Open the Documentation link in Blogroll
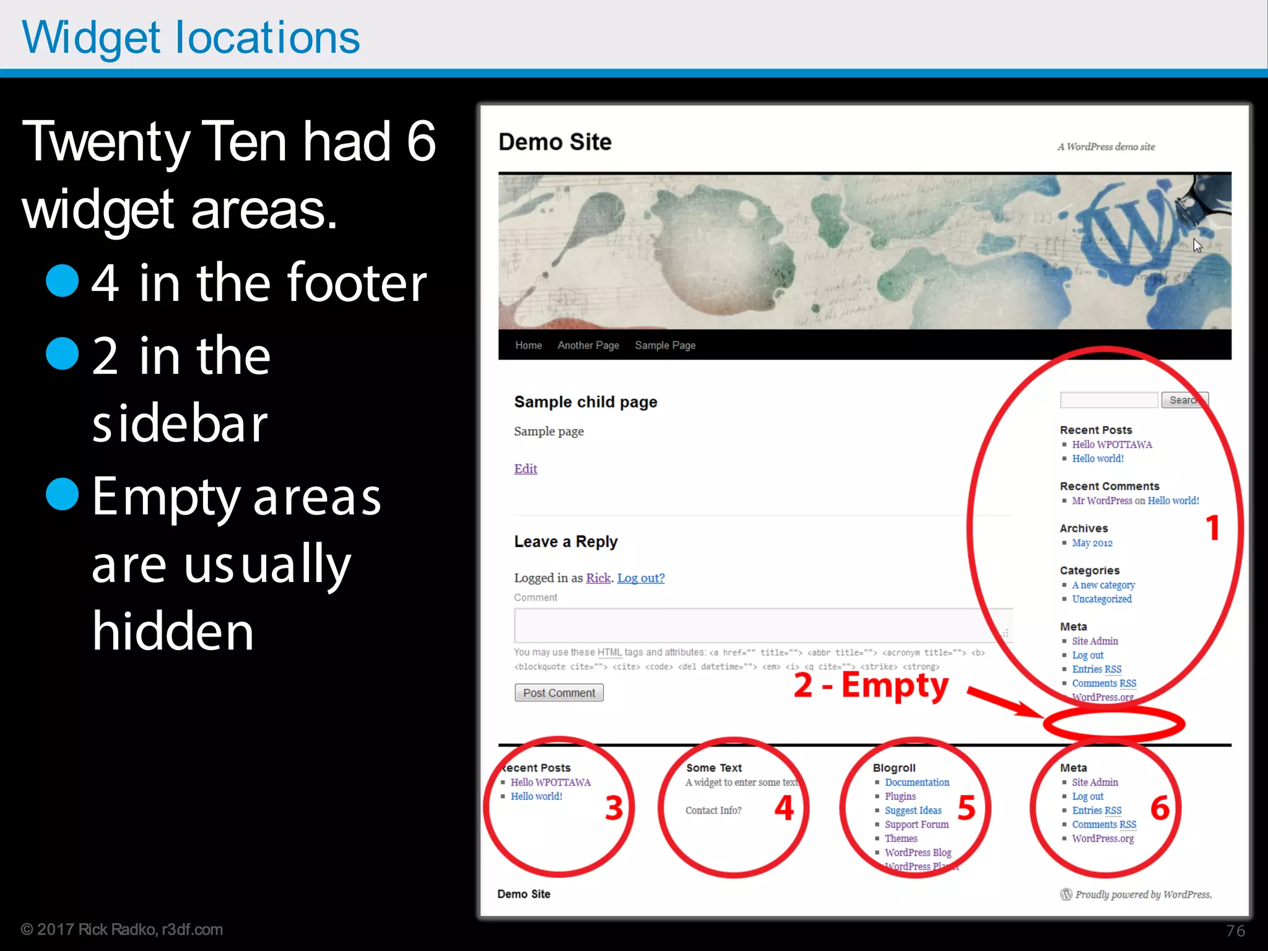The image size is (1268, 951). pos(916,783)
